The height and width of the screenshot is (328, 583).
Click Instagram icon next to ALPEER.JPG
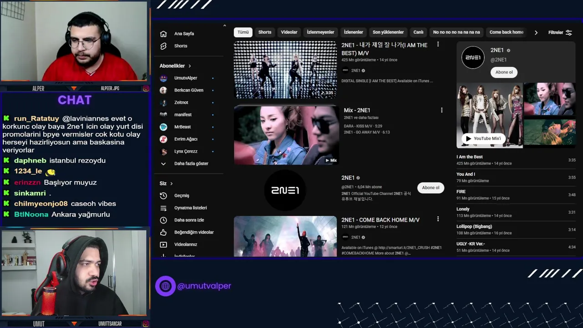tap(146, 88)
